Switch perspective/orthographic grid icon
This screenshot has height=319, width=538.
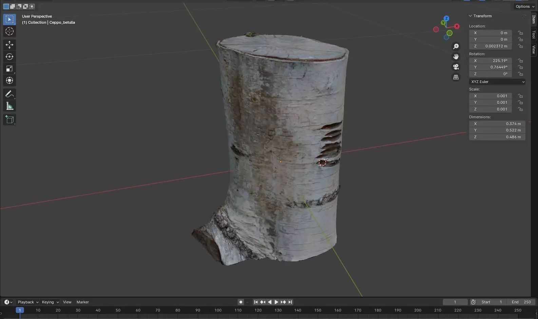456,77
